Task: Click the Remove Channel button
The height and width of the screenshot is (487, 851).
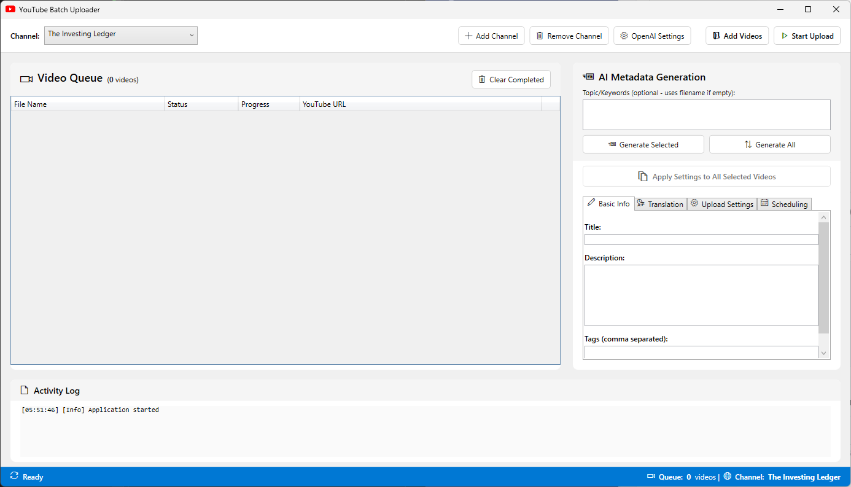Action: [x=569, y=36]
